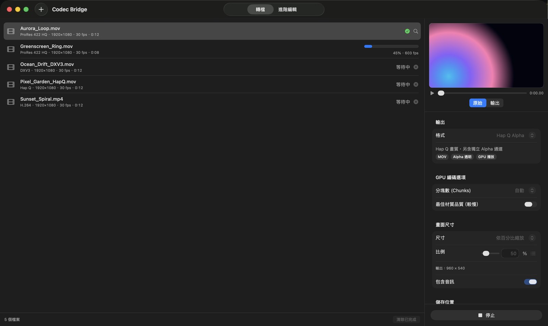Cancel the waiting Sunset_Spiral.mp4 conversion
This screenshot has width=548, height=326.
click(x=416, y=102)
